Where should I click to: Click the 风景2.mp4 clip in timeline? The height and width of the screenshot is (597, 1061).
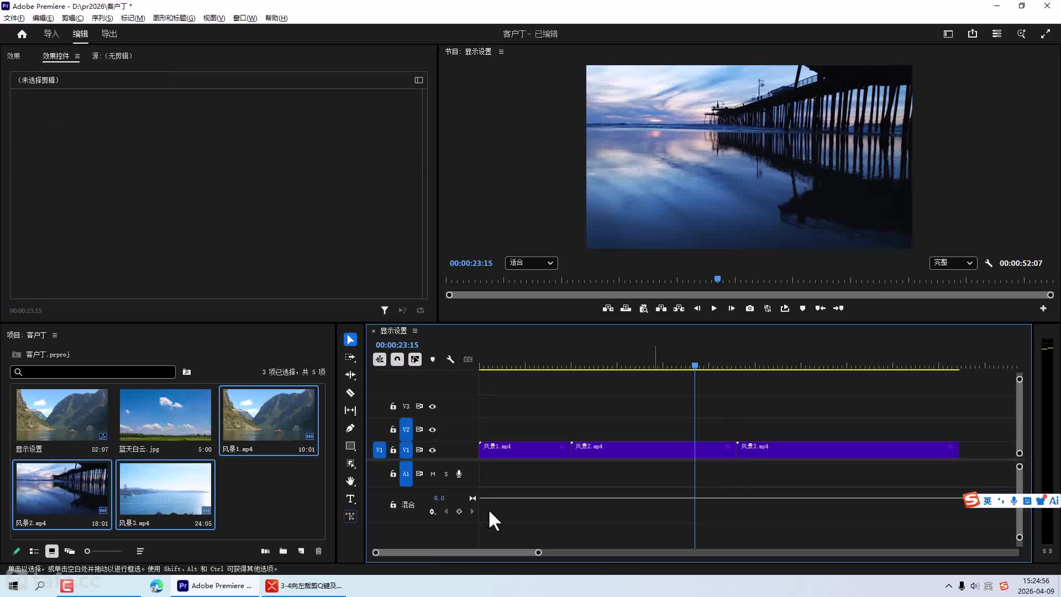coord(653,449)
